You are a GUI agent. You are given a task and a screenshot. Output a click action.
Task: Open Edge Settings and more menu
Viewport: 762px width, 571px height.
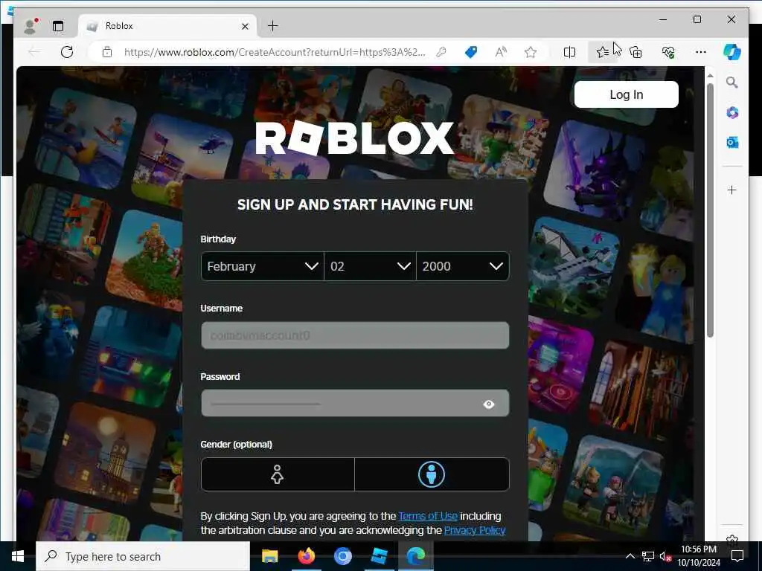701,52
